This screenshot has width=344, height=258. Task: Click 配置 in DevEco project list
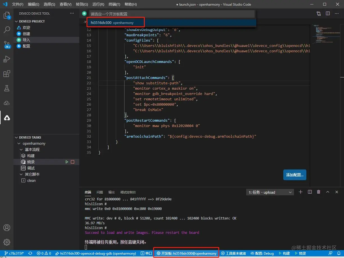26,46
